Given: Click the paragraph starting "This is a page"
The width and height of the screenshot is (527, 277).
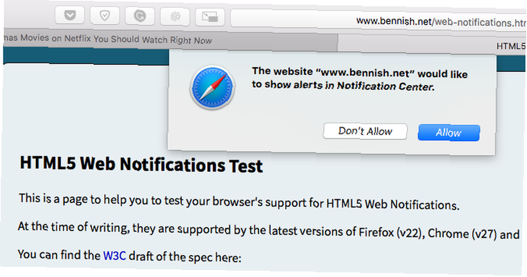Looking at the screenshot, I should [239, 202].
